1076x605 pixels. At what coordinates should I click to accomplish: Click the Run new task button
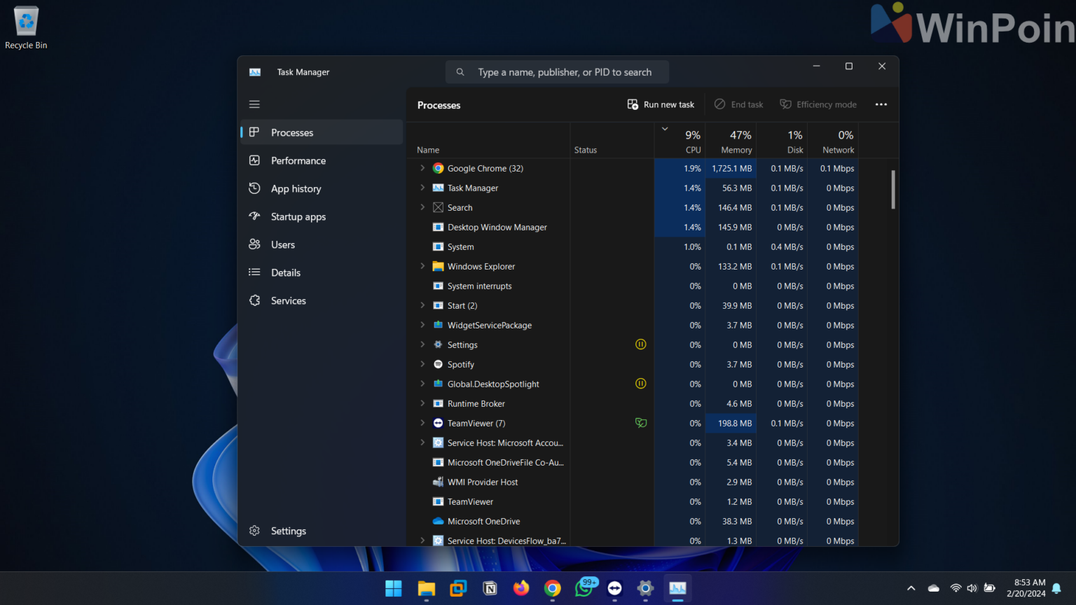tap(660, 104)
